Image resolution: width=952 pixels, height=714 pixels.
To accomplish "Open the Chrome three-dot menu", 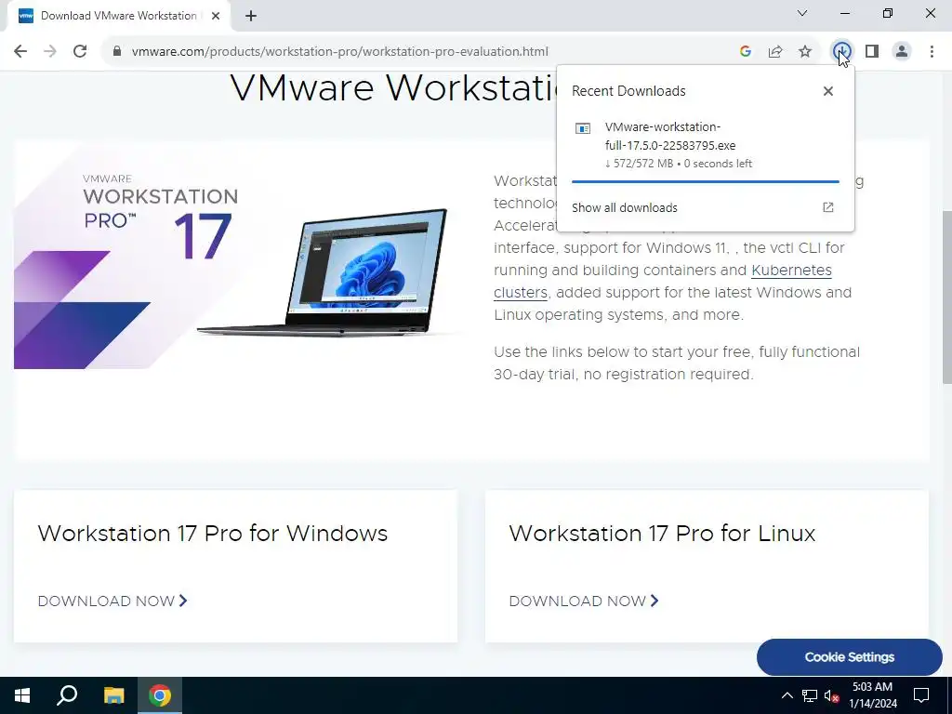I will (932, 52).
